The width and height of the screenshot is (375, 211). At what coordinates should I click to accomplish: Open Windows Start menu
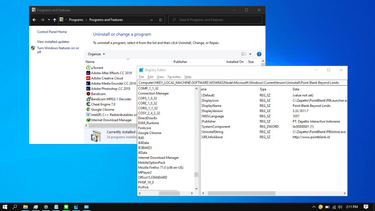click(x=5, y=207)
